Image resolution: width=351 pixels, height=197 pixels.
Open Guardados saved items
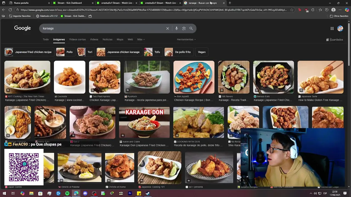pyautogui.click(x=335, y=40)
